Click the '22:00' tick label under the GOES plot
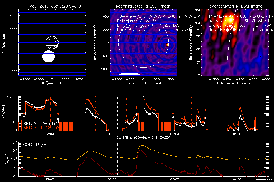The image size is (274, 182). pos(50,179)
